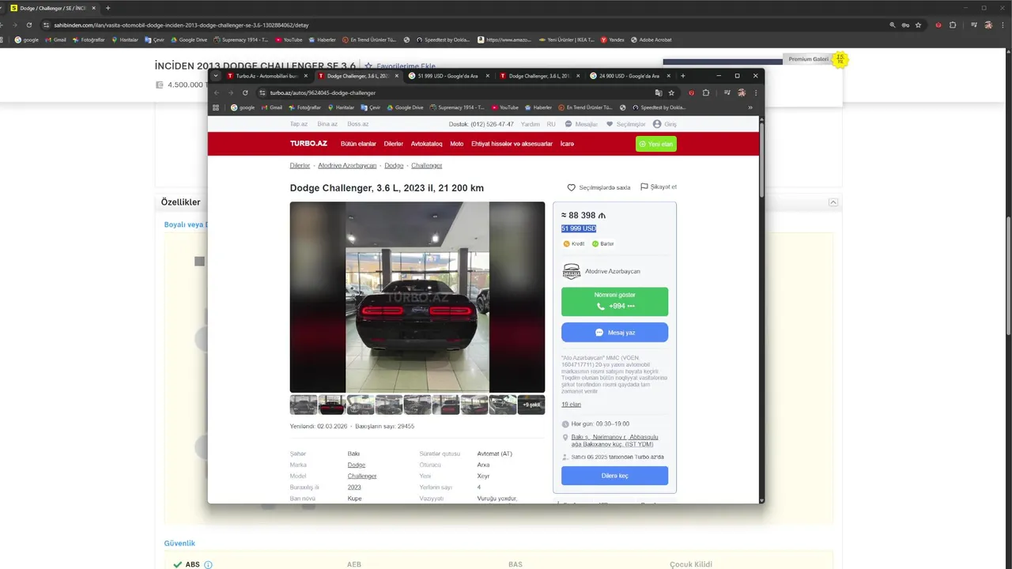This screenshot has height=569, width=1012.
Task: Click the main Dodge Challenger photo
Action: point(417,297)
